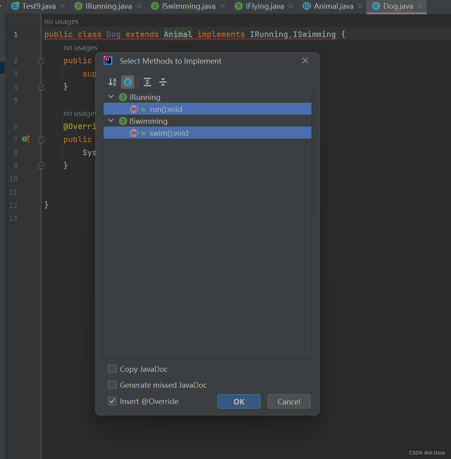Screen dimensions: 451x459
Task: Enable the Generate missed JavaDoc checkbox
Action: point(112,385)
